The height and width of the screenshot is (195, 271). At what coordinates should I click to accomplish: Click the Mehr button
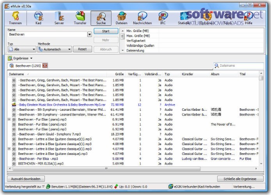tap(106, 40)
